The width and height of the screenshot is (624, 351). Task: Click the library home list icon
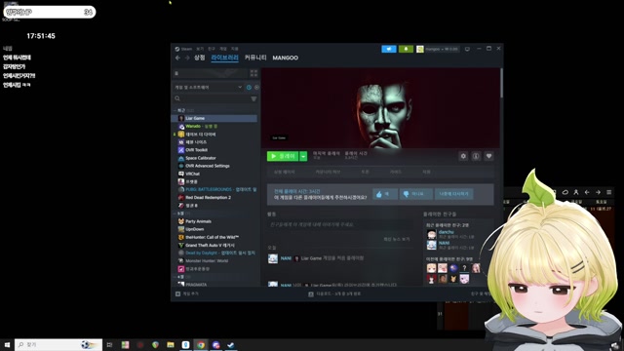tap(176, 73)
